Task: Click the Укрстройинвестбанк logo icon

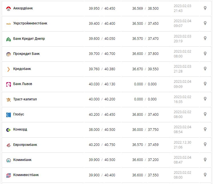Action: click(x=8, y=24)
